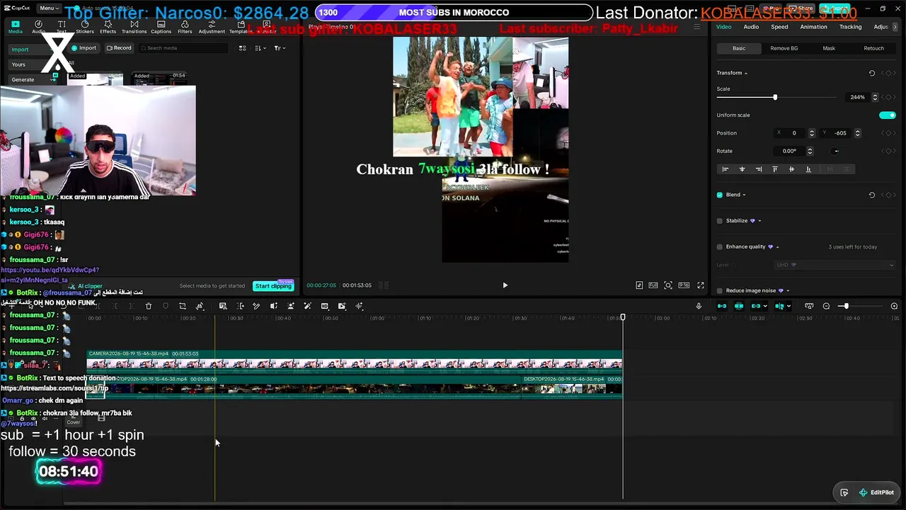Image resolution: width=906 pixels, height=510 pixels.
Task: Click the Search media field
Action: [183, 48]
